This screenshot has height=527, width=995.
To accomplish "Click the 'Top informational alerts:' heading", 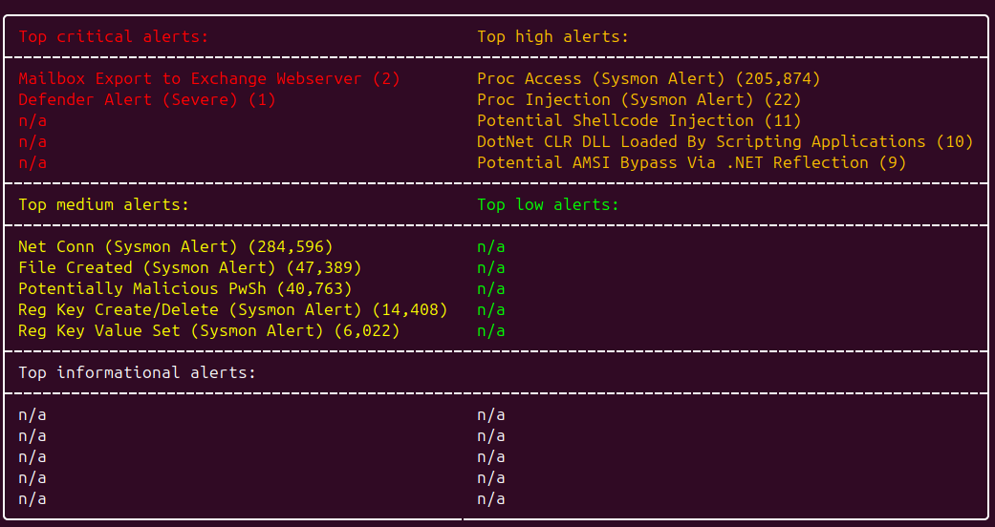I will pos(137,373).
